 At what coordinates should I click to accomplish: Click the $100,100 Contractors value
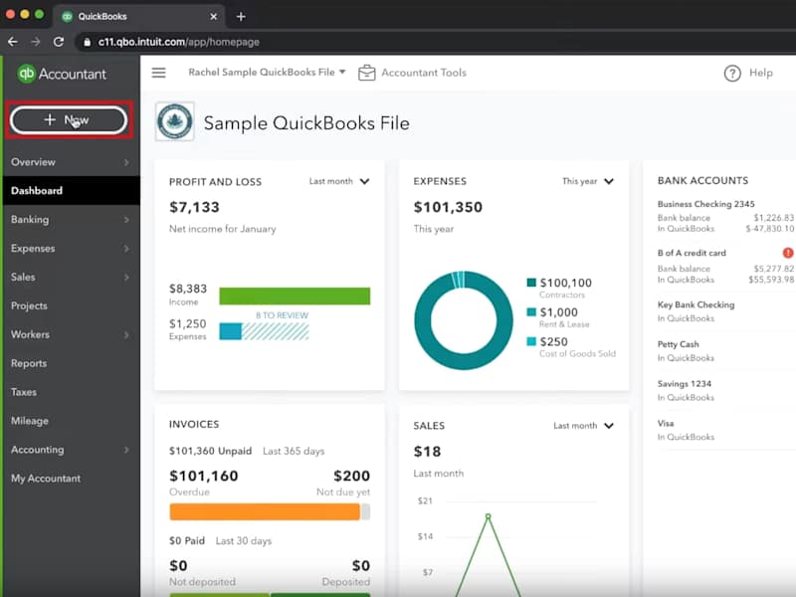(565, 283)
